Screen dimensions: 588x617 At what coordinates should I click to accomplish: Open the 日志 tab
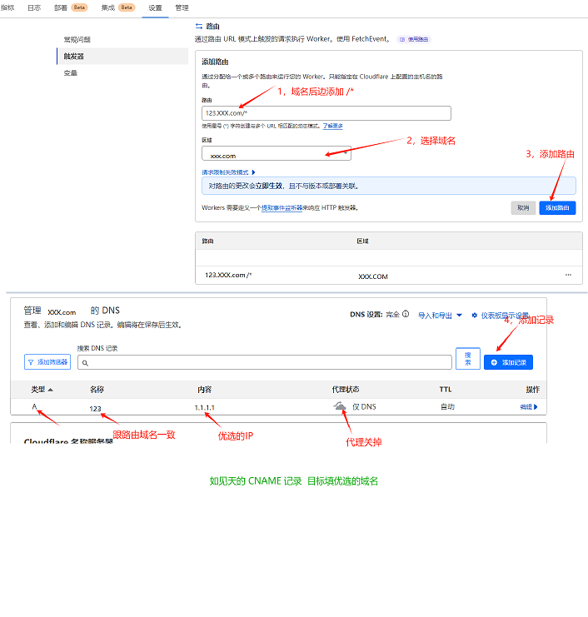point(34,7)
